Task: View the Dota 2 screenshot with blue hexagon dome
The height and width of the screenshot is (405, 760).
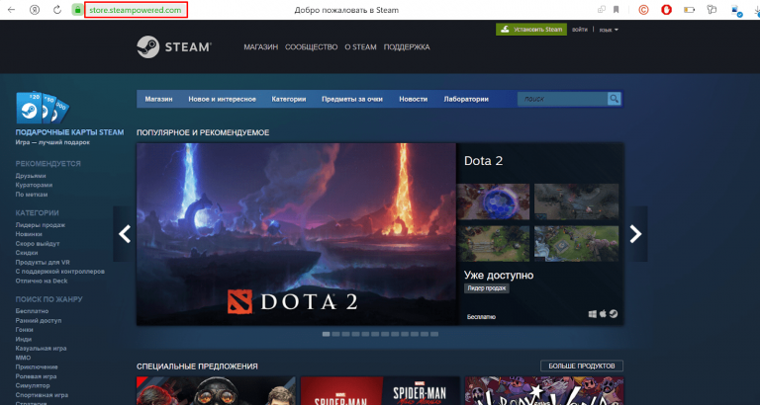Action: (493, 202)
